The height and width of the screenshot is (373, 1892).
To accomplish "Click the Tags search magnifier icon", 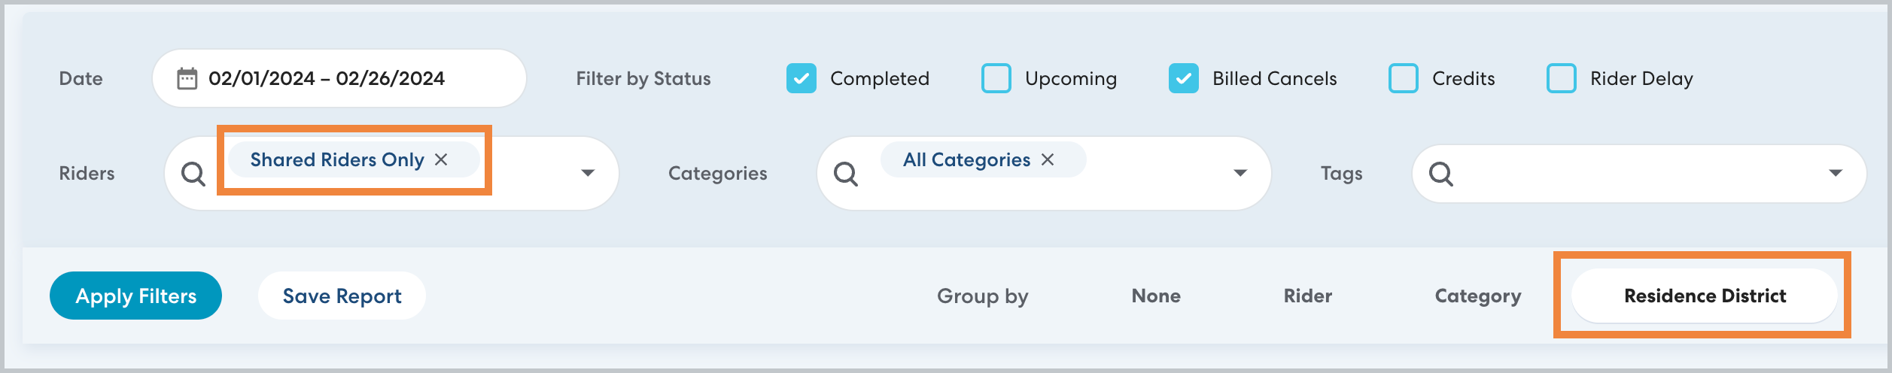I will point(1441,174).
